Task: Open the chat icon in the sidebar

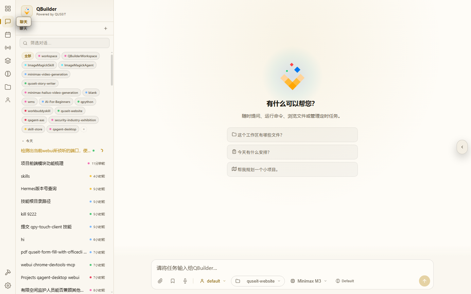Action: click(8, 22)
